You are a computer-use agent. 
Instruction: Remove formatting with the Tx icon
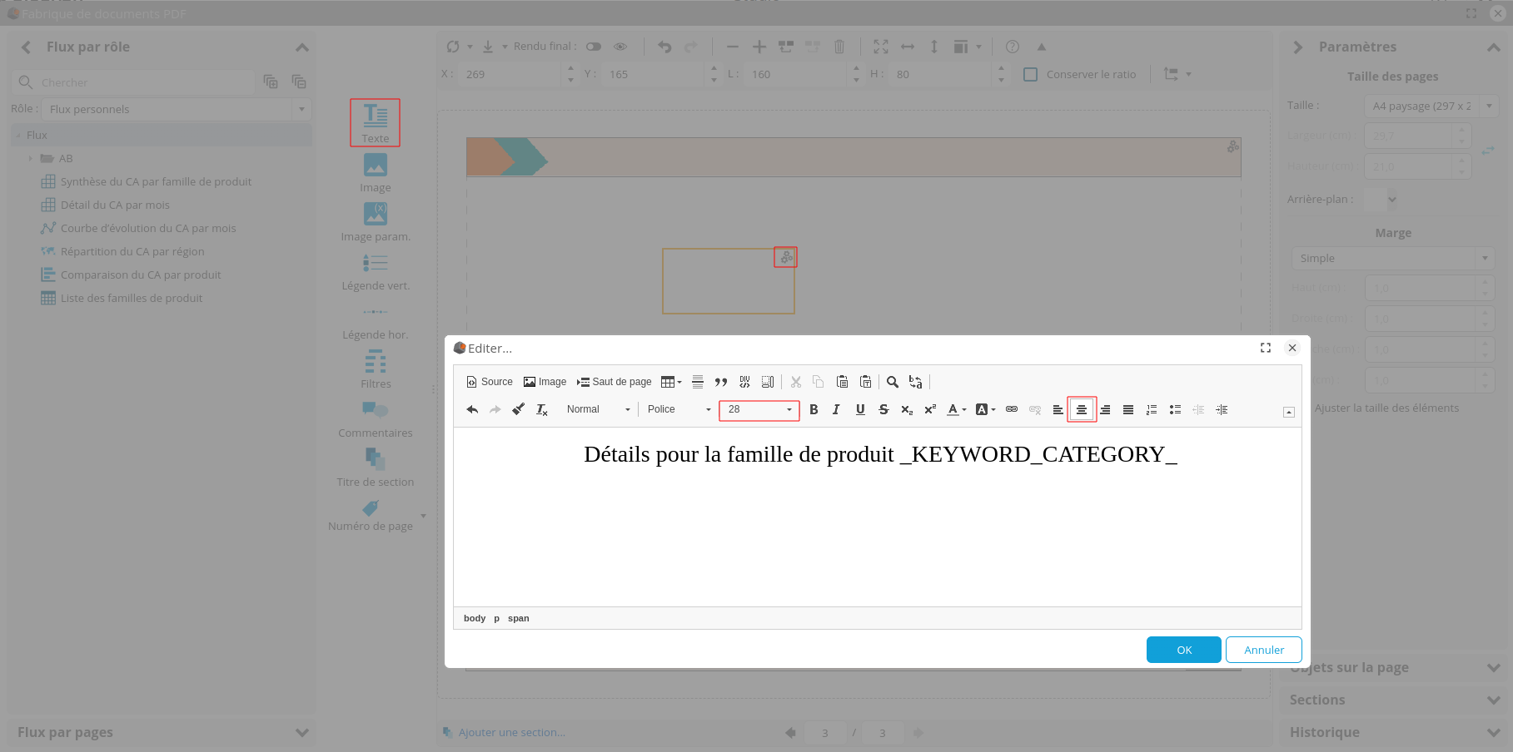coord(541,409)
